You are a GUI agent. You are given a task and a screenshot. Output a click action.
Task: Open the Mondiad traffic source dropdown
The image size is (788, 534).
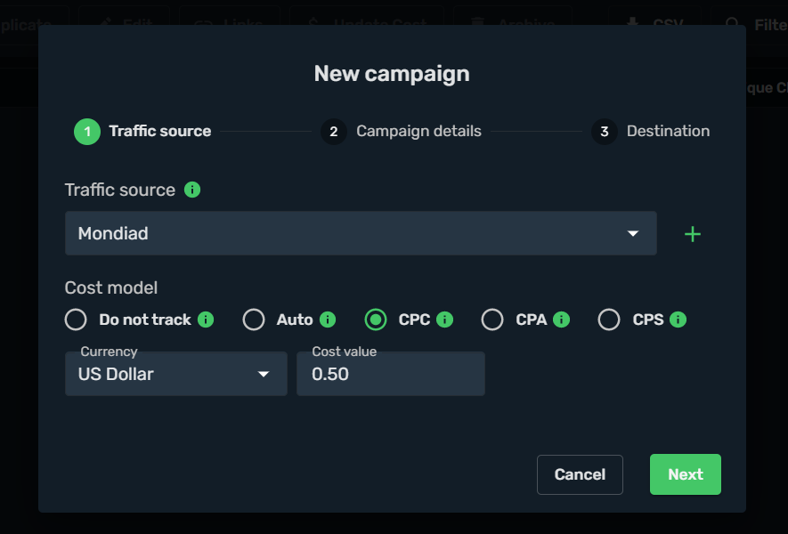pos(361,233)
